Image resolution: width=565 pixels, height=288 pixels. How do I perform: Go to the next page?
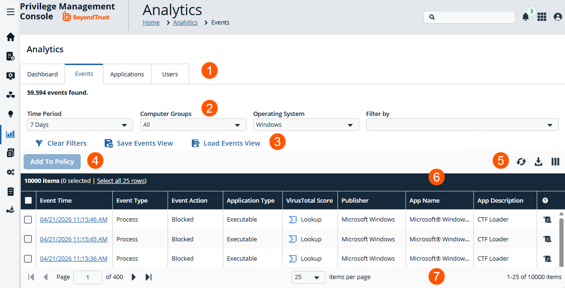point(134,277)
